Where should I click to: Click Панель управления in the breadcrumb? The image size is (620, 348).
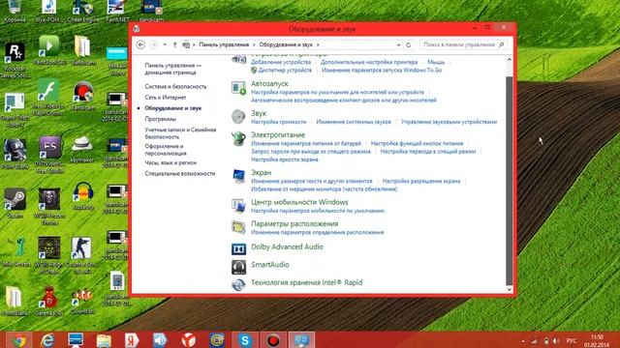click(x=224, y=45)
